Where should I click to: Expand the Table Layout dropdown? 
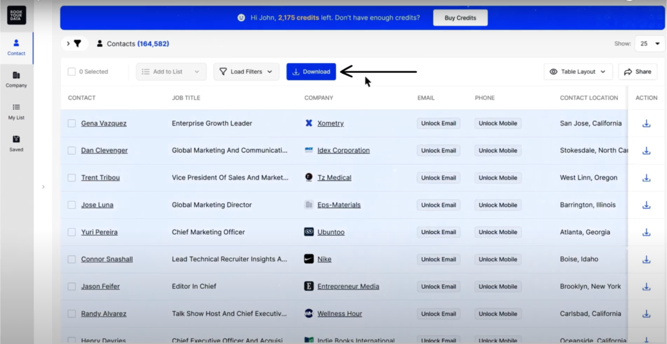pyautogui.click(x=577, y=72)
